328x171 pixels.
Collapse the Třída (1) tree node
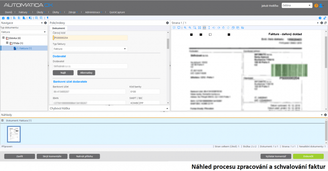(7, 43)
